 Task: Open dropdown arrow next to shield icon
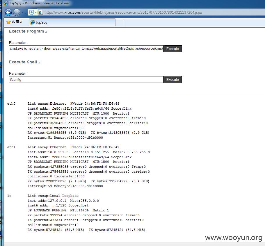coord(35,12)
